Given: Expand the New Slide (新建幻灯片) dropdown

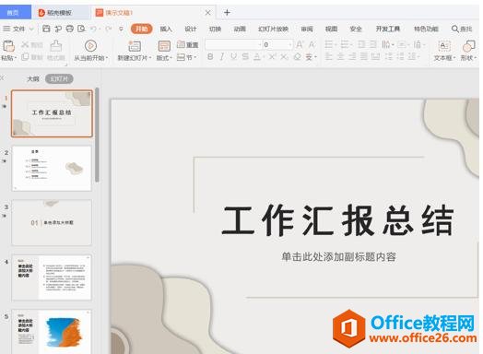Looking at the screenshot, I should click(149, 58).
